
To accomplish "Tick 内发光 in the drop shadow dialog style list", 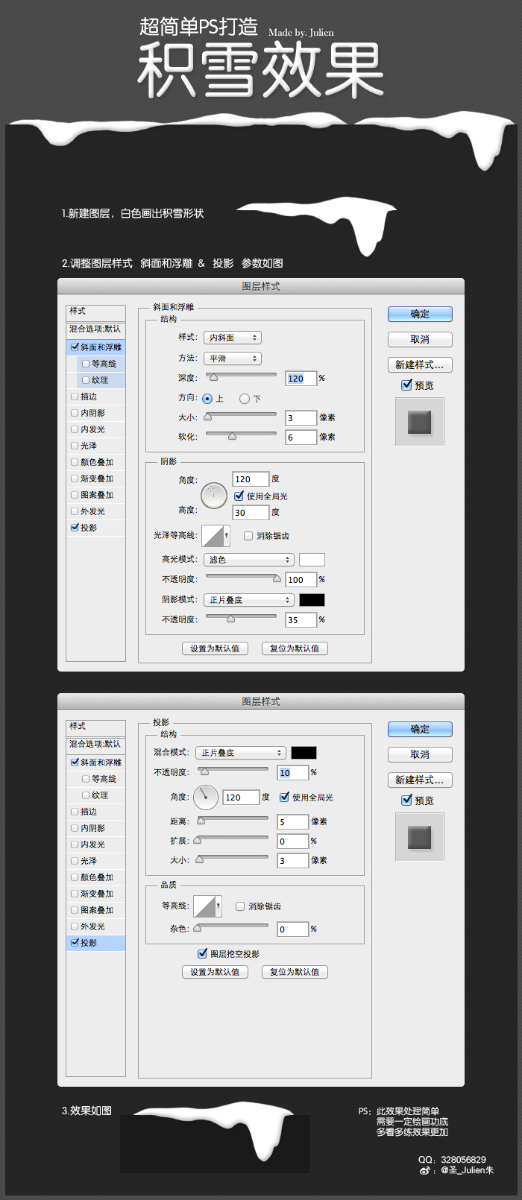I will pyautogui.click(x=75, y=844).
